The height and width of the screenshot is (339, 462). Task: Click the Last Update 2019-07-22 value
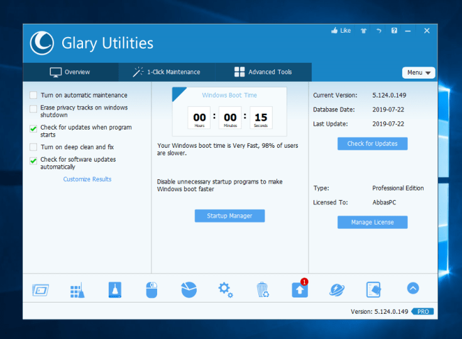point(388,124)
